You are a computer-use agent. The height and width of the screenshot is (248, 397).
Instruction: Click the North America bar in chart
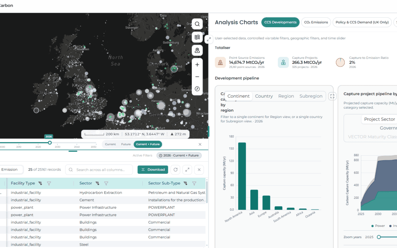click(242, 176)
